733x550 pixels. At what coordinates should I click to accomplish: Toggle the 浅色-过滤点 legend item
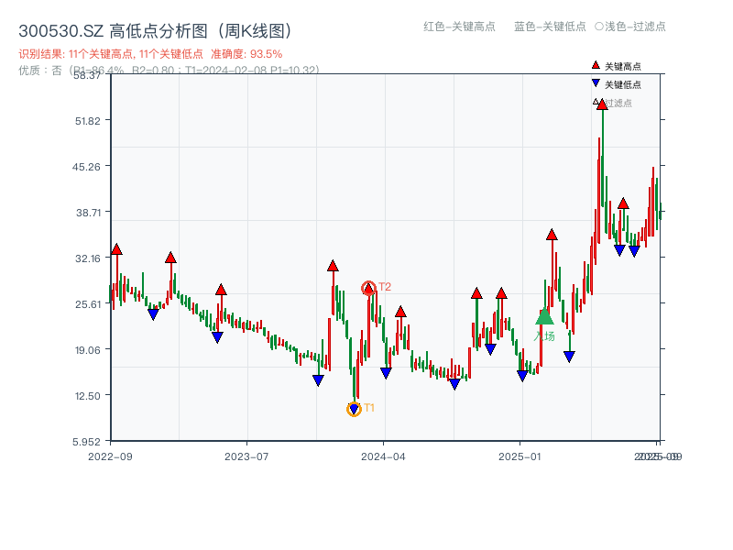(x=633, y=27)
